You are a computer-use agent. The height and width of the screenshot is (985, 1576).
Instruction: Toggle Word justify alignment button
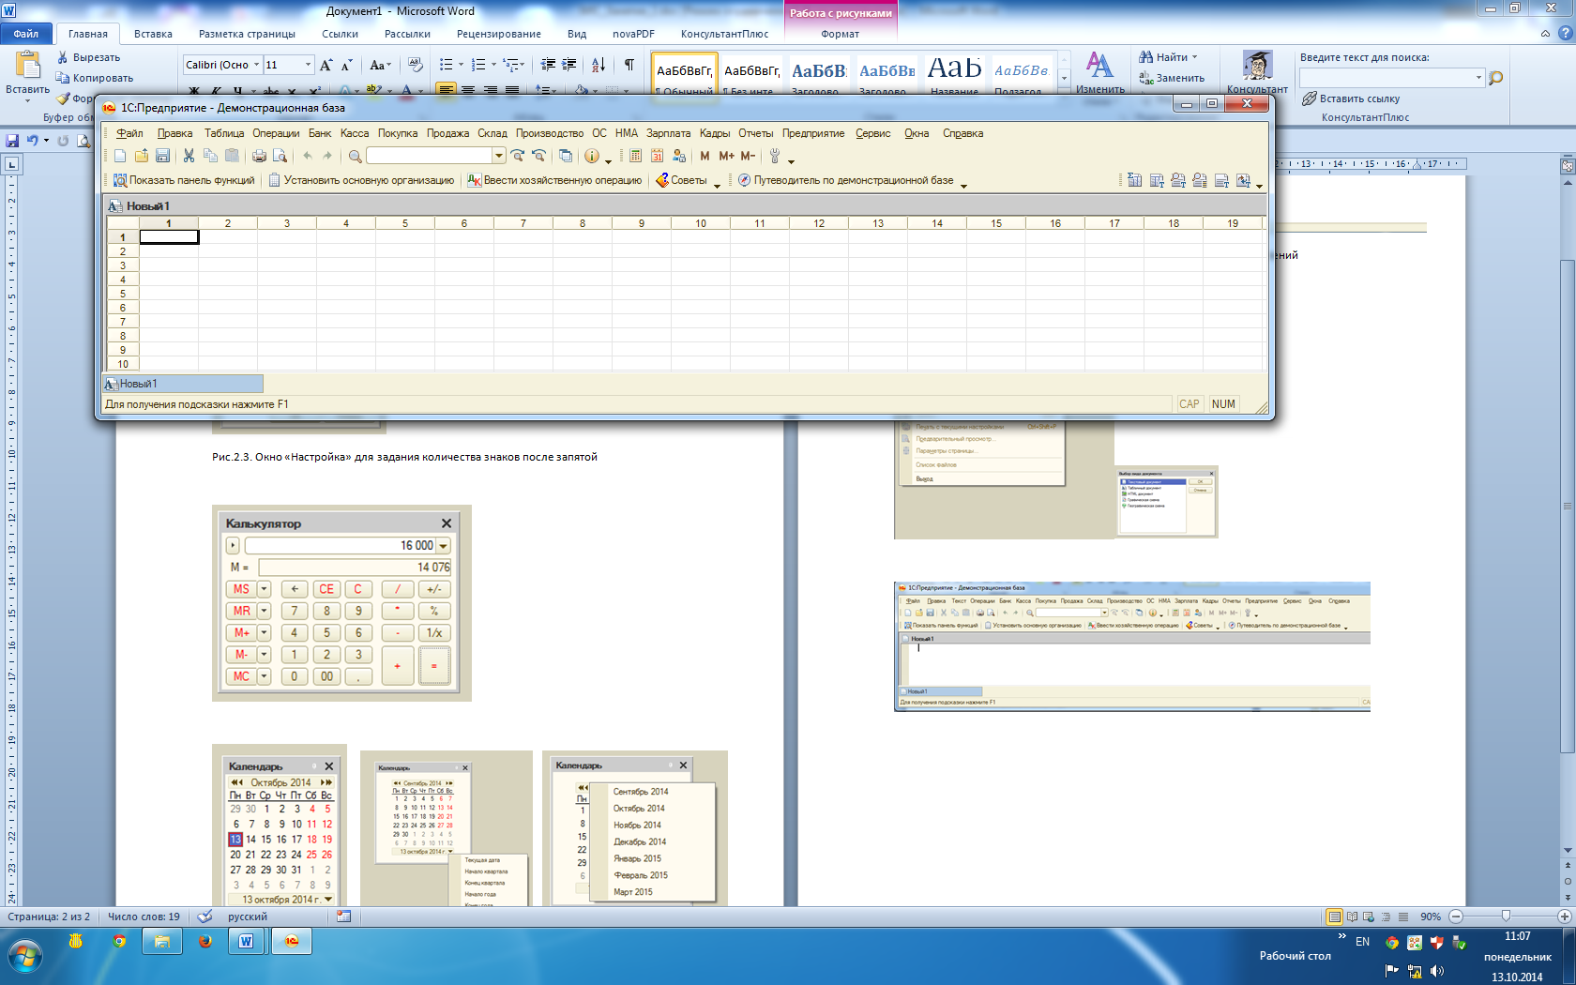coord(512,91)
